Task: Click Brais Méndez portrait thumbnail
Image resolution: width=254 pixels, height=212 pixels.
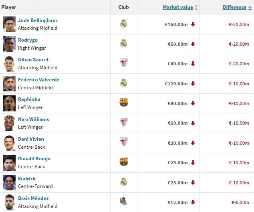Action: click(9, 202)
